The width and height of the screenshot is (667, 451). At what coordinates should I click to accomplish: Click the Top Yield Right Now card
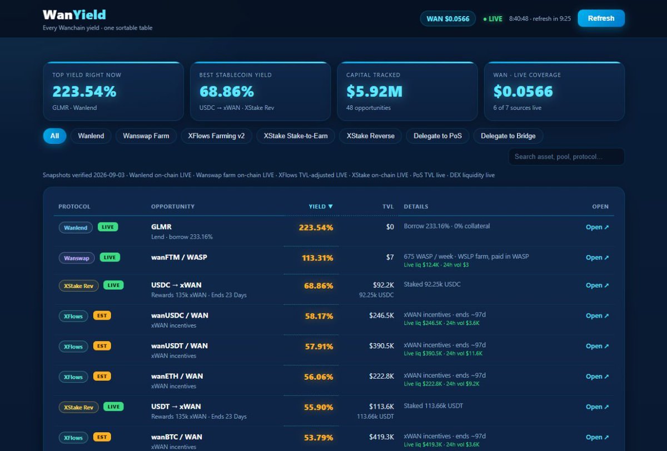pyautogui.click(x=113, y=91)
